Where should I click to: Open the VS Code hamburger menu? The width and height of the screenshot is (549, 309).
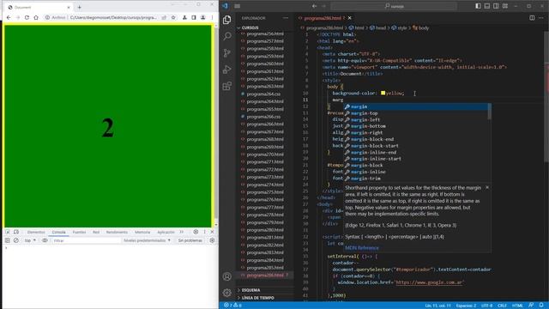click(x=237, y=6)
